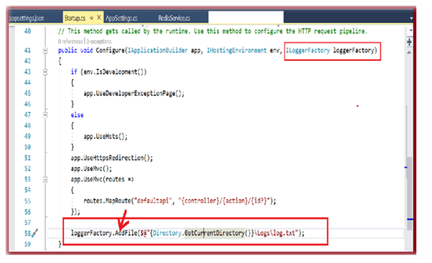Click 'app.UseMvc();' on line 52
Screen dimensions: 432x263
tap(91, 168)
